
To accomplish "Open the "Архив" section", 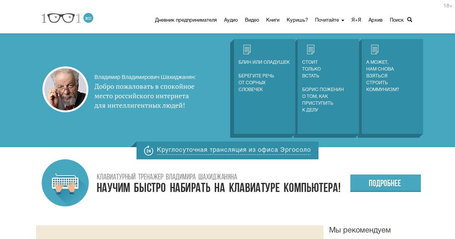I will pos(375,20).
